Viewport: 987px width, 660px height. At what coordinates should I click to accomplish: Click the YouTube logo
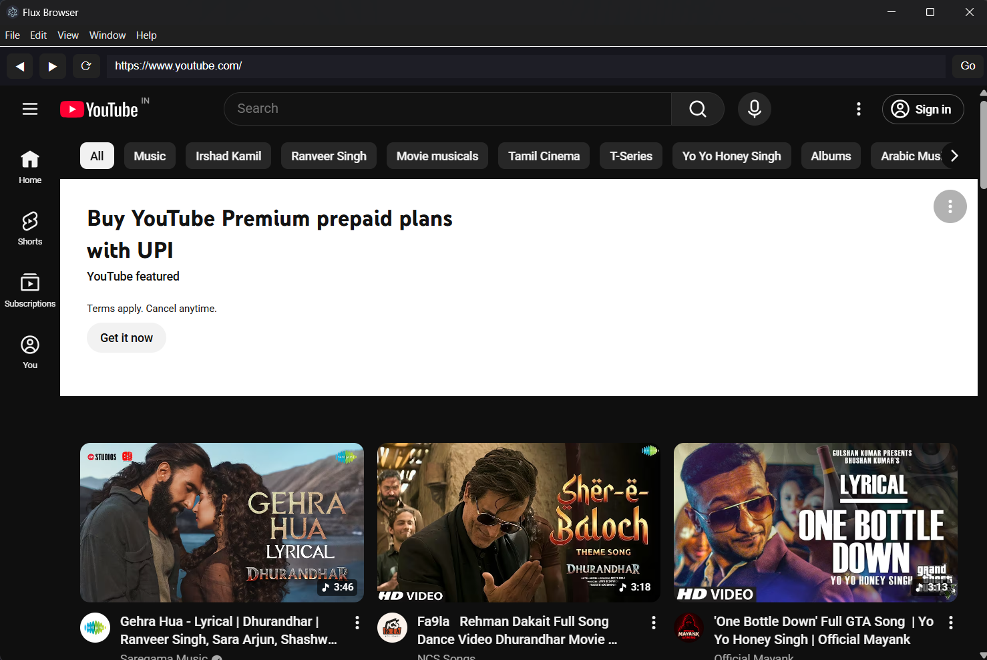tap(100, 110)
